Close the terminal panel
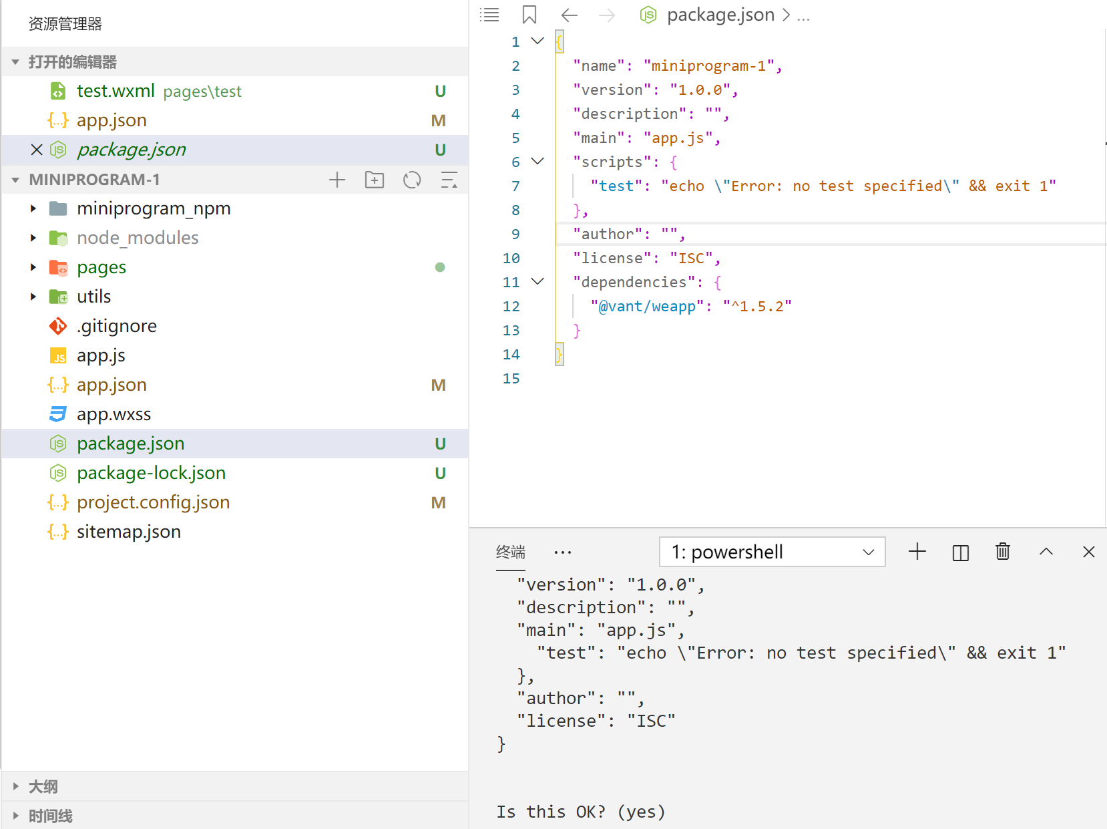The image size is (1107, 829). [1089, 552]
